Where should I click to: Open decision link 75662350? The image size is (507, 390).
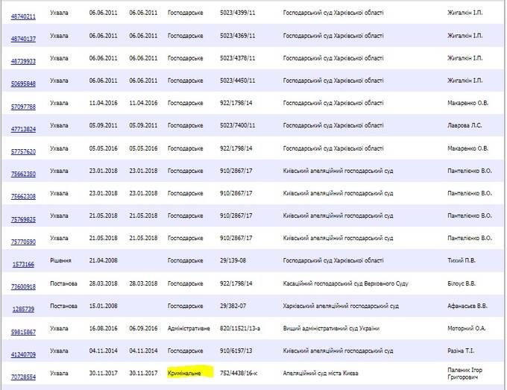click(23, 174)
